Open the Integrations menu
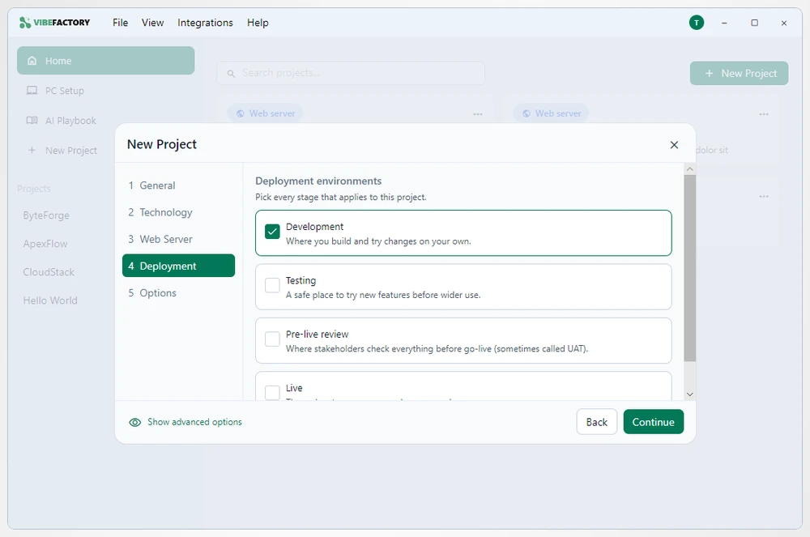Image resolution: width=810 pixels, height=537 pixels. (205, 23)
